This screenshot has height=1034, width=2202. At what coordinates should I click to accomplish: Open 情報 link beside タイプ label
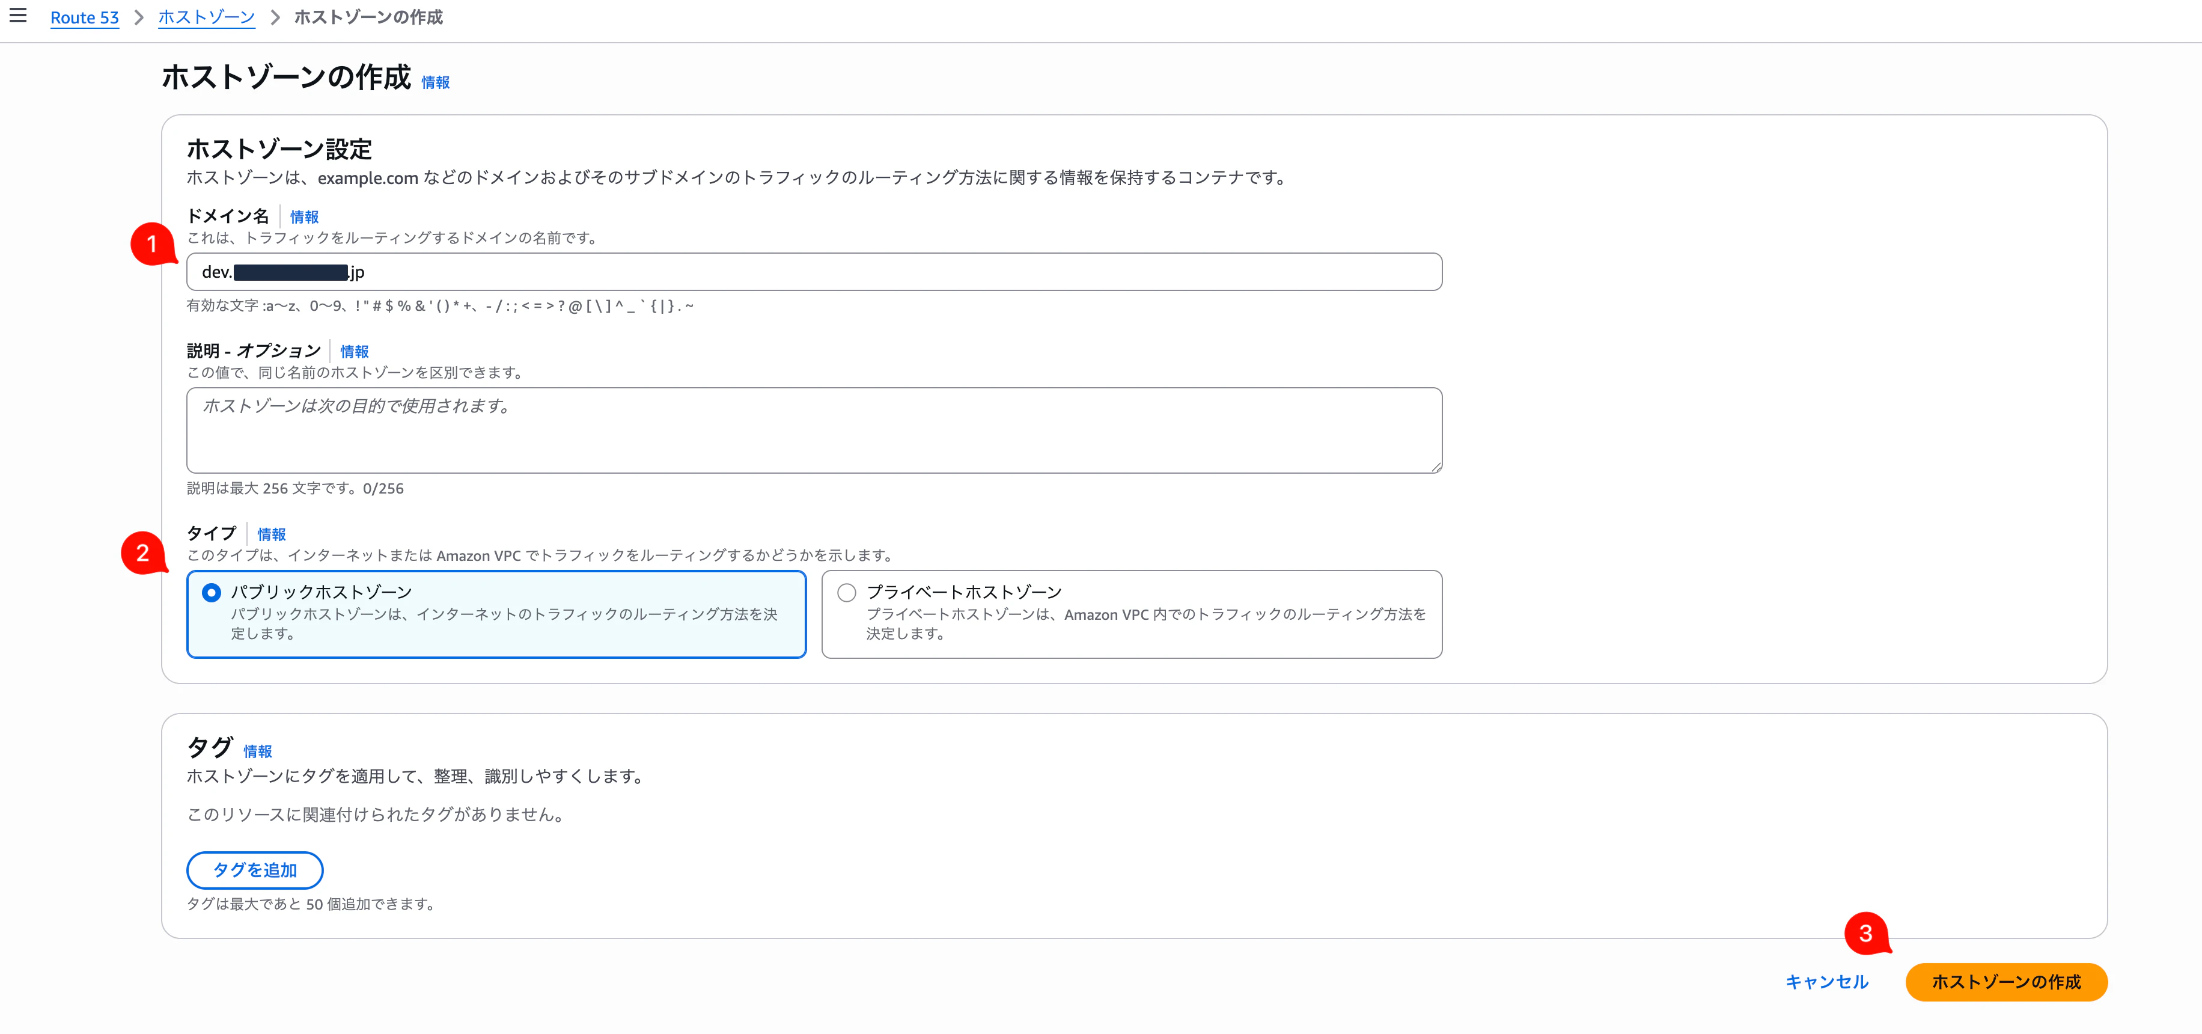point(272,534)
